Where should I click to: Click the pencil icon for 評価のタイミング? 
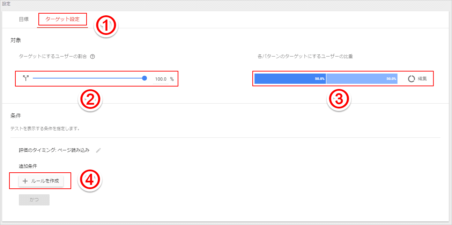pyautogui.click(x=98, y=150)
